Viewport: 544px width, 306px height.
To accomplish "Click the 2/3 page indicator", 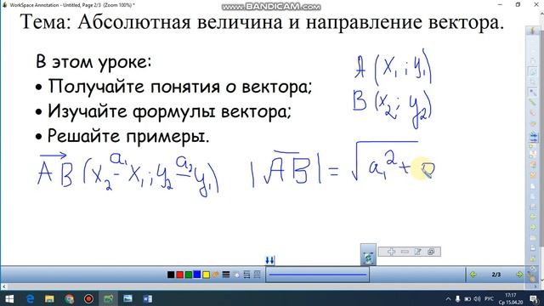I will [496, 275].
